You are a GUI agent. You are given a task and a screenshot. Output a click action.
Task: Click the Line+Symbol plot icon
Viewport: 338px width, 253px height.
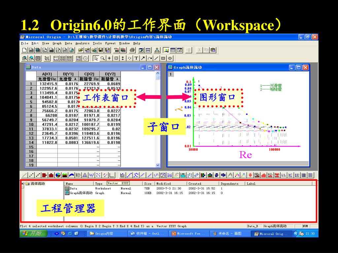click(x=38, y=175)
